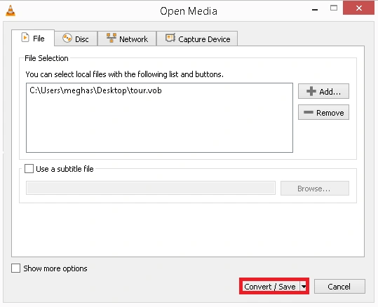
Task: Select tour.vob entry in file list
Action: coord(95,90)
